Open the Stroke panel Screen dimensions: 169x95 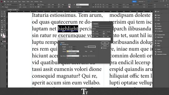157,24
